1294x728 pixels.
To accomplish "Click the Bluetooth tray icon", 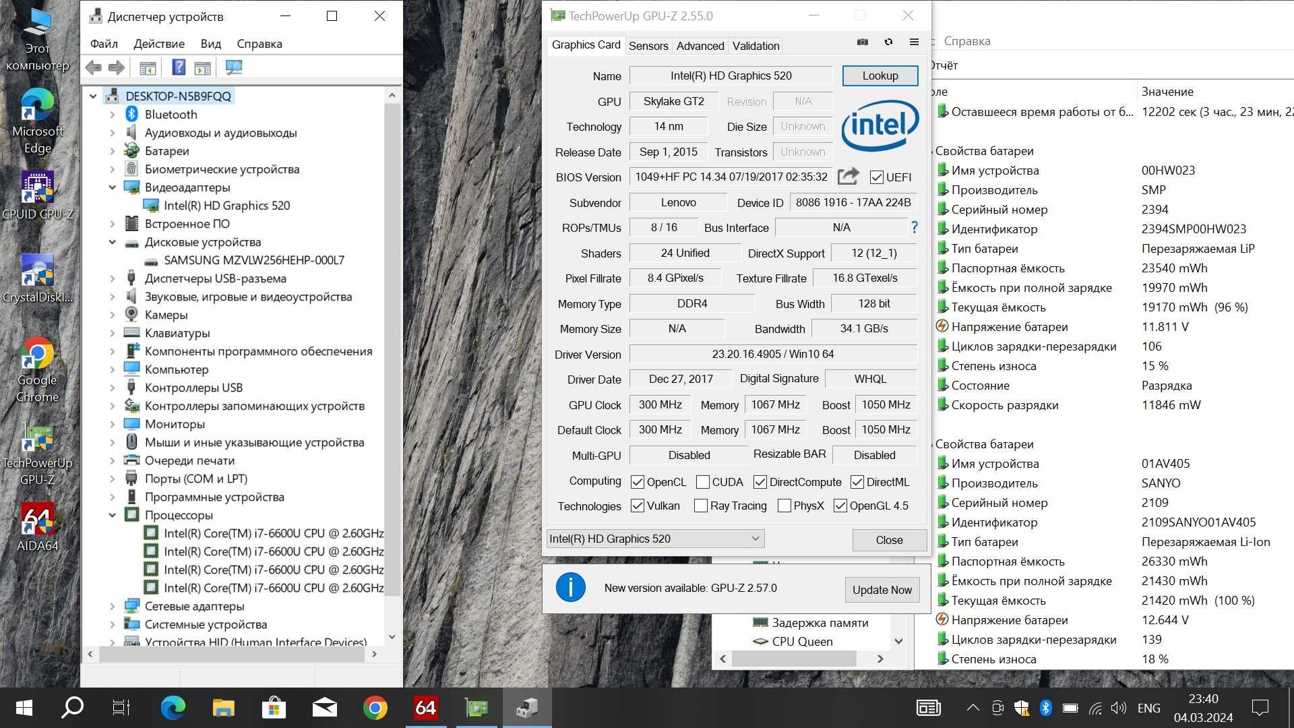I will [x=1045, y=708].
